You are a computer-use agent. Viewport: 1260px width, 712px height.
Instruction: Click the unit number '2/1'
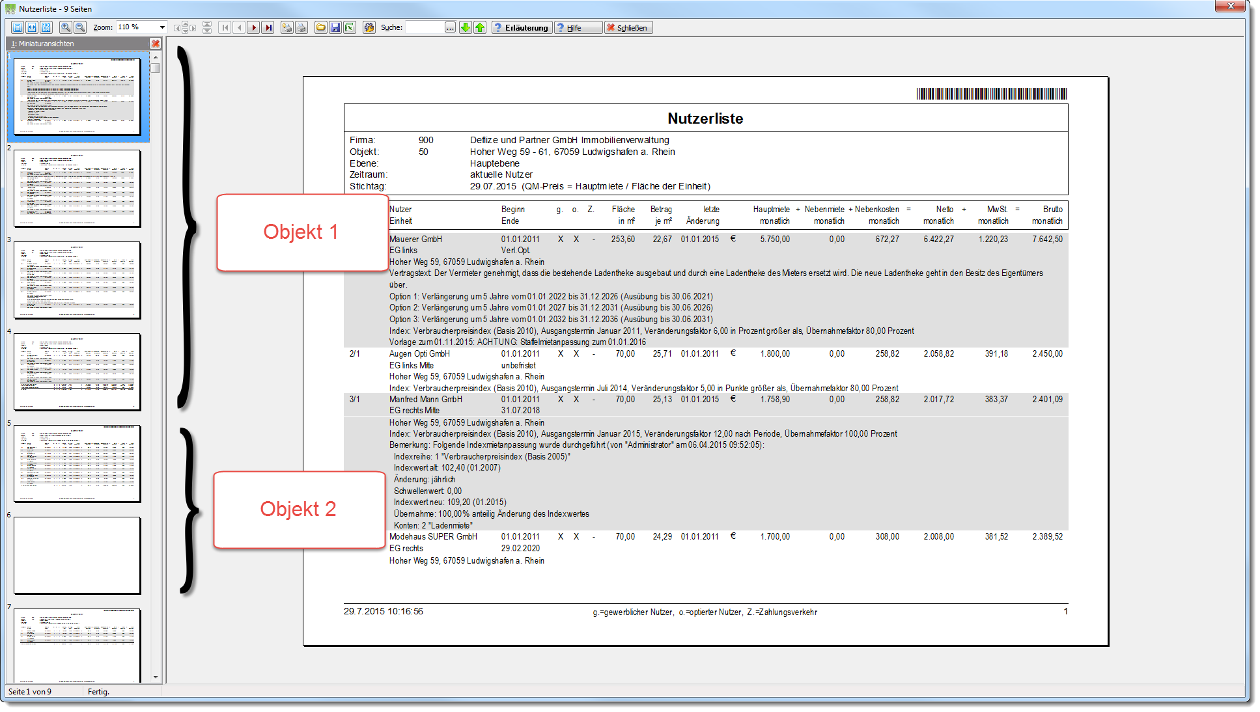[355, 354]
